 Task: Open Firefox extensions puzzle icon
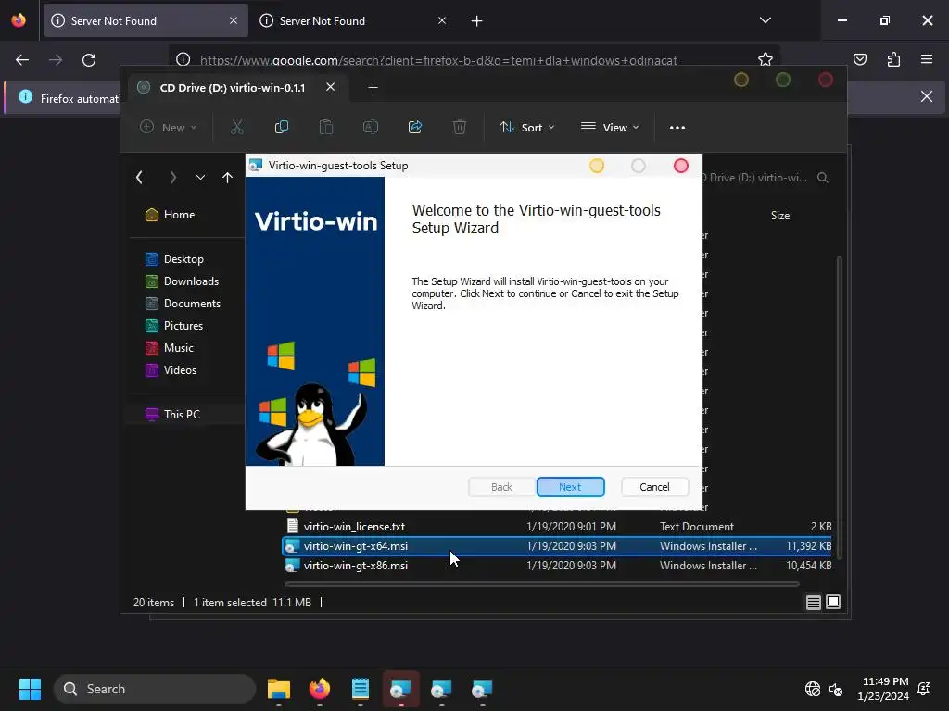(x=893, y=59)
